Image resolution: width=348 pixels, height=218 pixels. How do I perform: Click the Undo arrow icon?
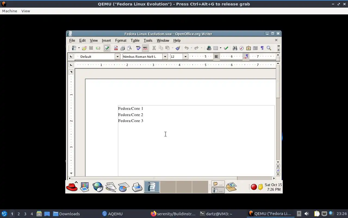(187, 48)
